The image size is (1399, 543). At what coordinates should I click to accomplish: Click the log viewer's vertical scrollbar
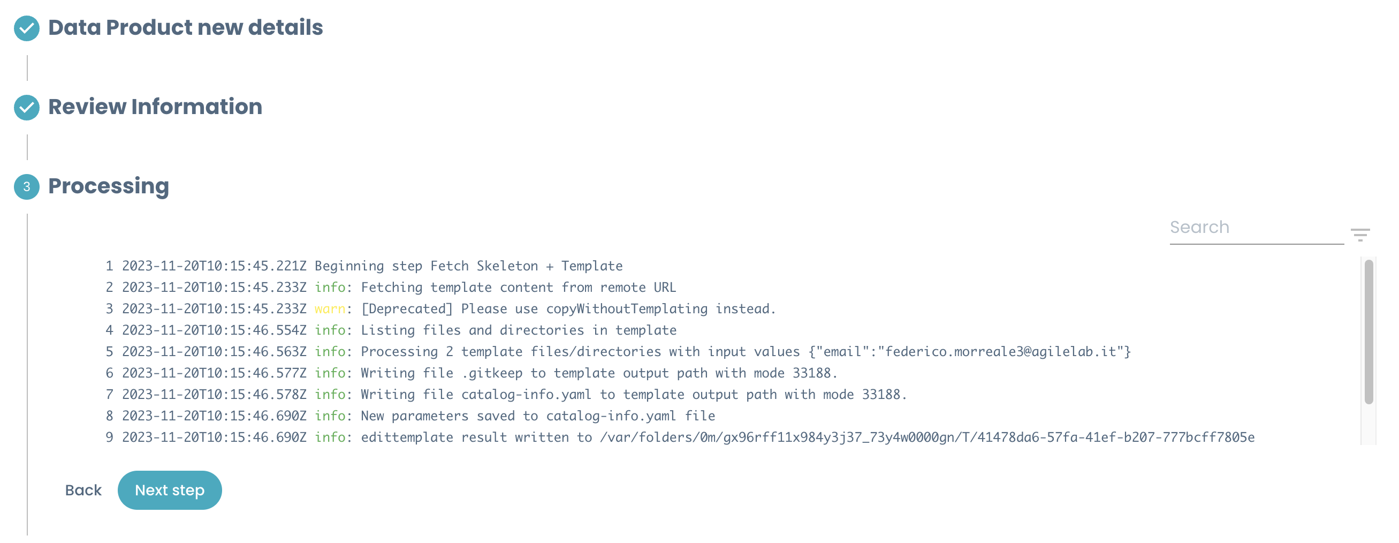coord(1368,332)
